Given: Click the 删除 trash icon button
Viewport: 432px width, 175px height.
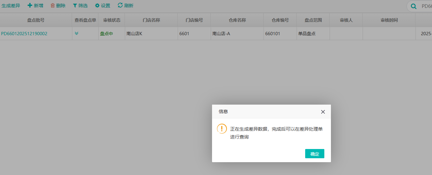Looking at the screenshot, I should point(58,6).
